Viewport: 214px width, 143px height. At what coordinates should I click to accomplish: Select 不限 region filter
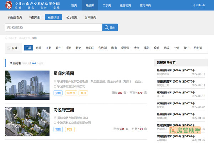point(29,48)
